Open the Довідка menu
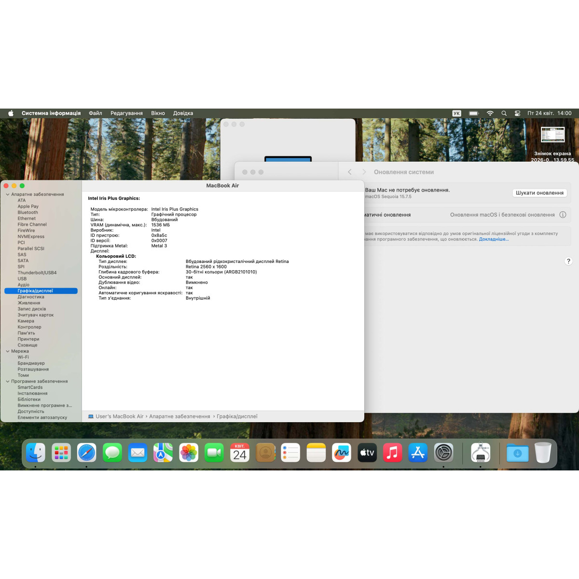Viewport: 579px width, 579px height. [183, 113]
